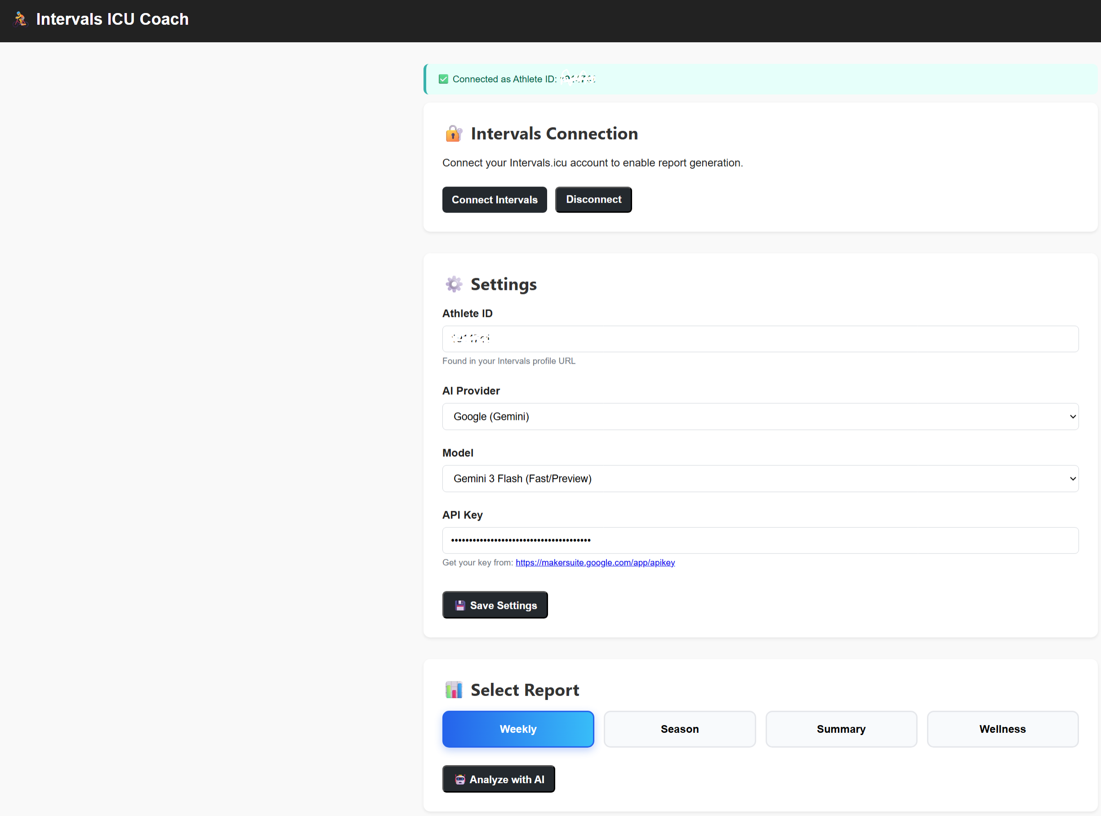Click the Intervals ICU Coach title
Viewport: 1101px width, 816px height.
pos(112,19)
